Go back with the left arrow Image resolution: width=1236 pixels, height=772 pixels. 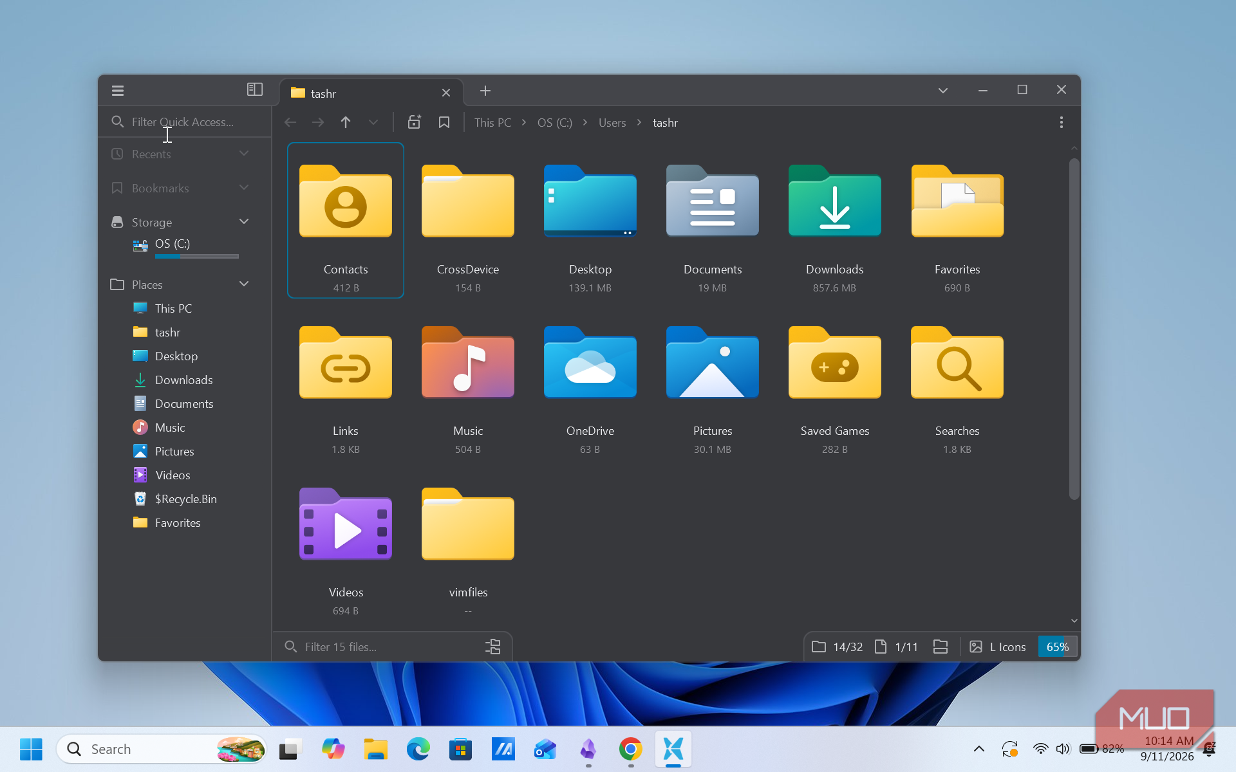[x=290, y=122]
